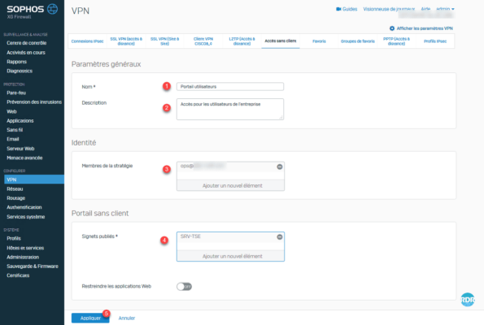This screenshot has height=325, width=484.
Task: Add new element to Signets publiés
Action: click(230, 256)
